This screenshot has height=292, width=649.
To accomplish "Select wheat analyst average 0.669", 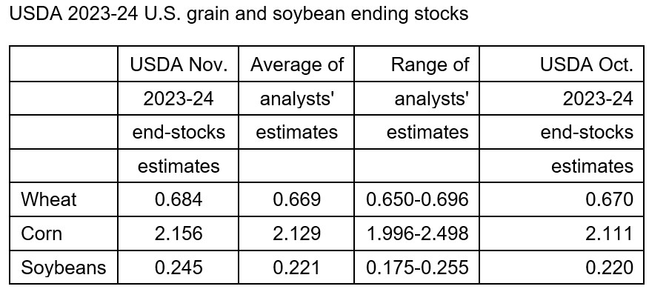I will 297,199.
